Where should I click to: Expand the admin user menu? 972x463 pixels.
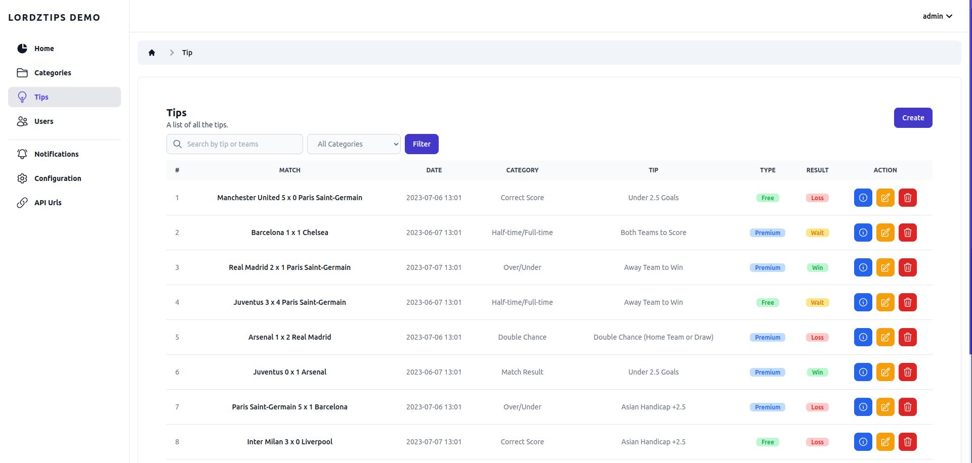coord(937,16)
